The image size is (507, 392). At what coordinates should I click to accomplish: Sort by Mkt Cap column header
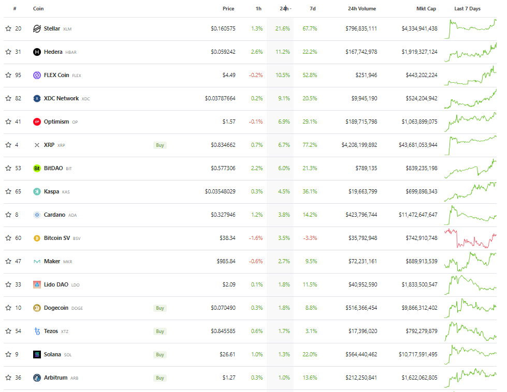pyautogui.click(x=426, y=9)
